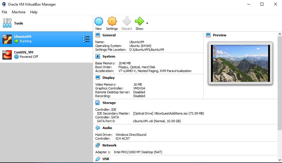
Task: Click the Audio section speaker icon
Action: click(98, 128)
